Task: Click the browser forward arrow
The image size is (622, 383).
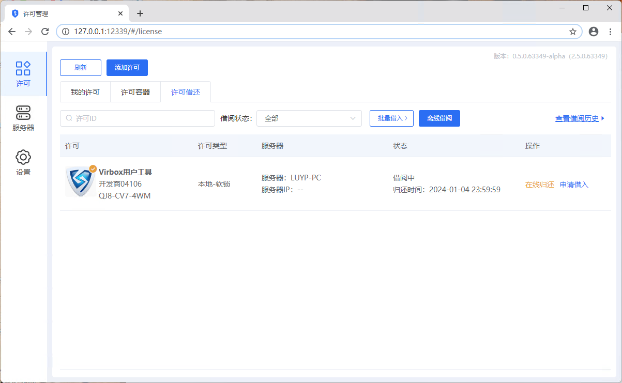Action: [28, 32]
